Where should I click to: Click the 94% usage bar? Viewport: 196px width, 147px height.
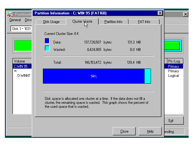coord(94,76)
